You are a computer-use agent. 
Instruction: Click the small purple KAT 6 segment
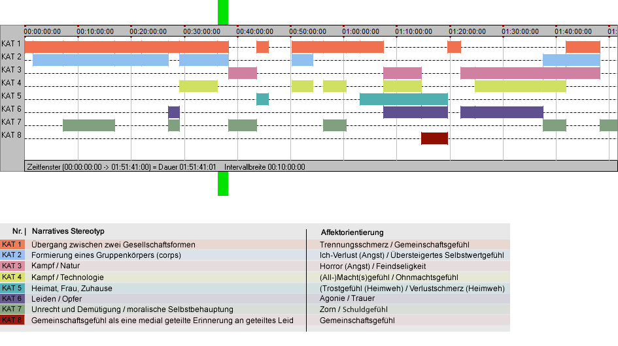(x=174, y=112)
